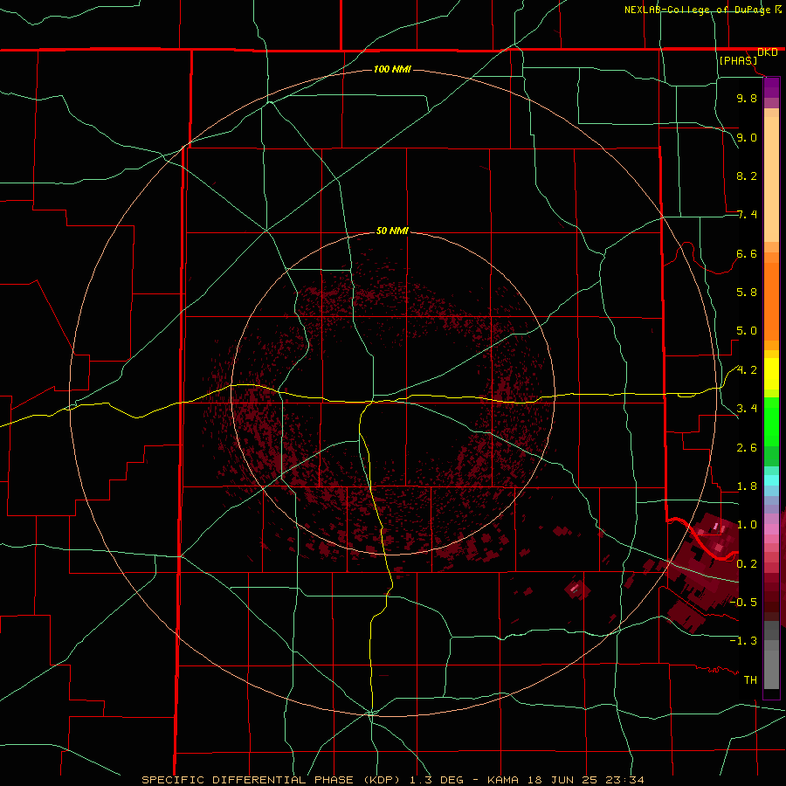Click the 9.8 value on the color scale
This screenshot has height=786, width=786.
point(747,98)
